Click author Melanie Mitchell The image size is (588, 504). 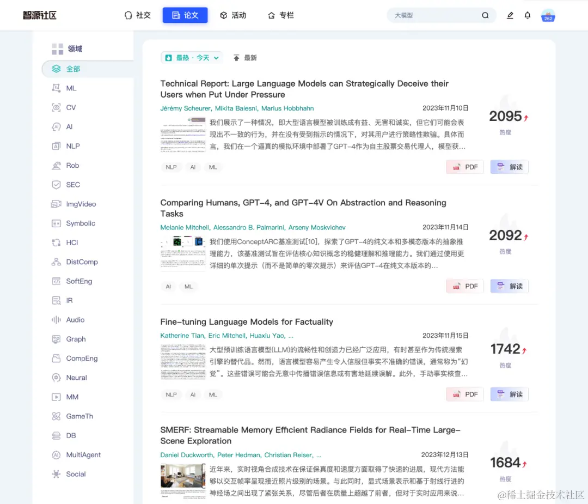pyautogui.click(x=185, y=227)
